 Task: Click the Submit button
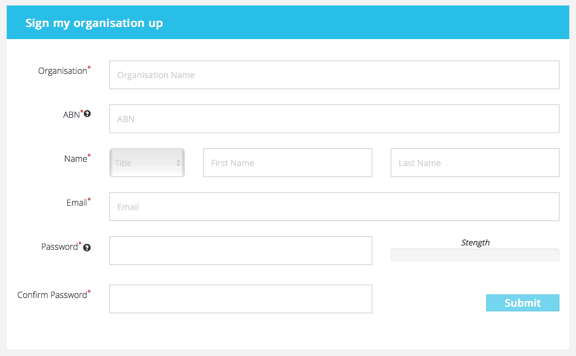pyautogui.click(x=523, y=303)
